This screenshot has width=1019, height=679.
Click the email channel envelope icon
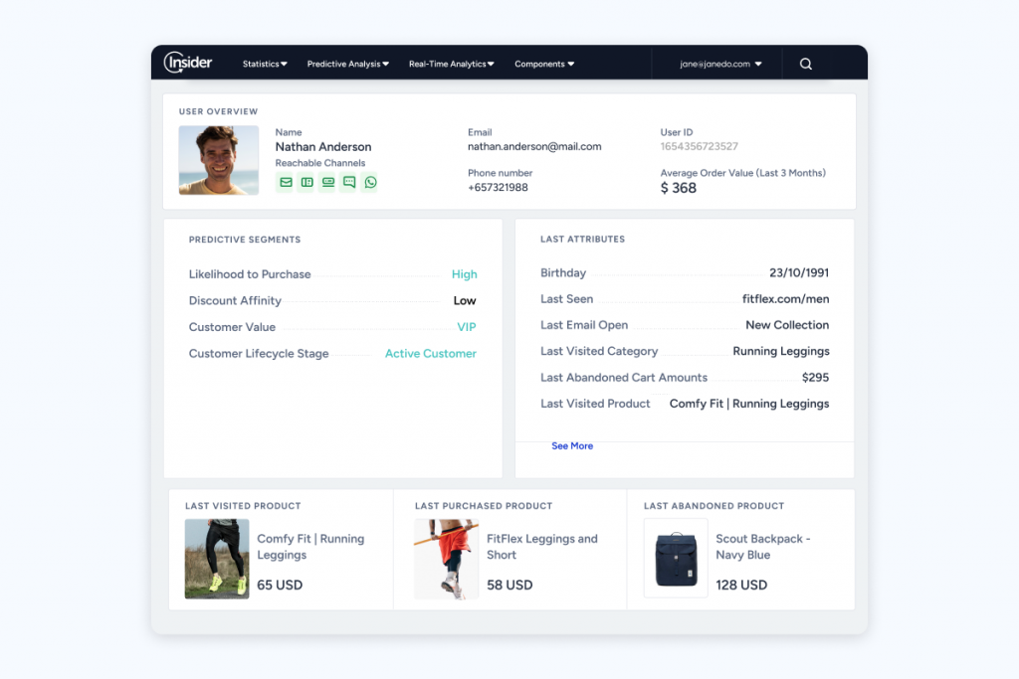coord(286,183)
